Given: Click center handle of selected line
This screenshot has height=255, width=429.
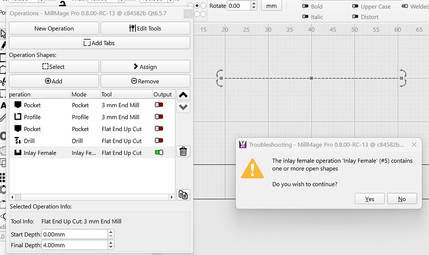Looking at the screenshot, I should pyautogui.click(x=311, y=78).
